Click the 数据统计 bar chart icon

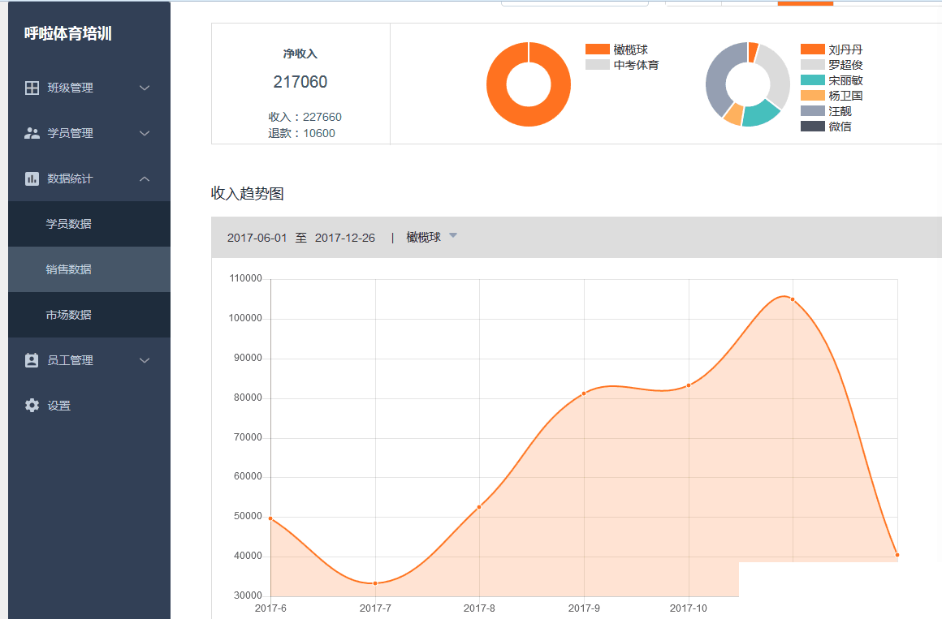(x=32, y=178)
